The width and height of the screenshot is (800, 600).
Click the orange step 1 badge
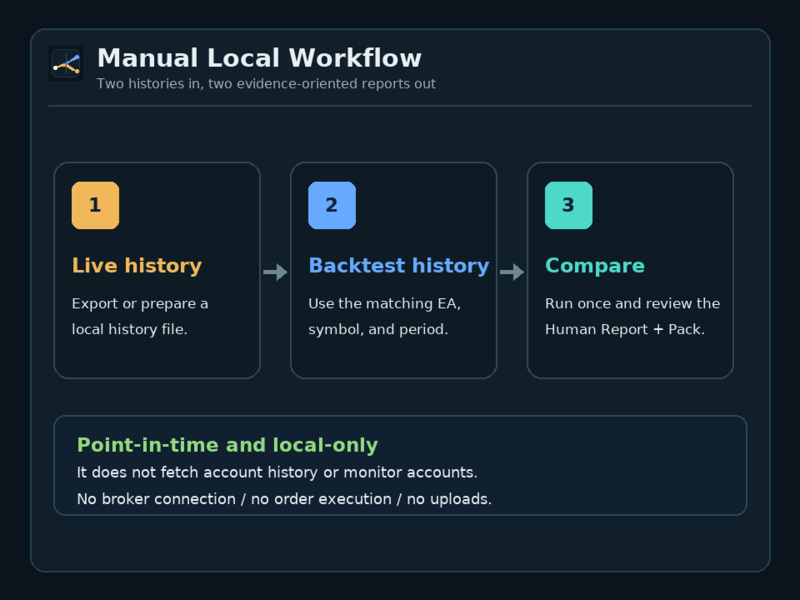pyautogui.click(x=95, y=205)
